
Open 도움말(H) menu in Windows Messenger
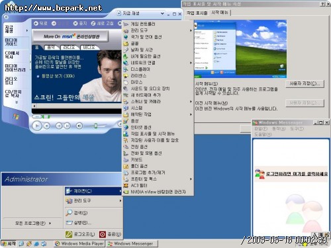pyautogui.click(x=263, y=134)
